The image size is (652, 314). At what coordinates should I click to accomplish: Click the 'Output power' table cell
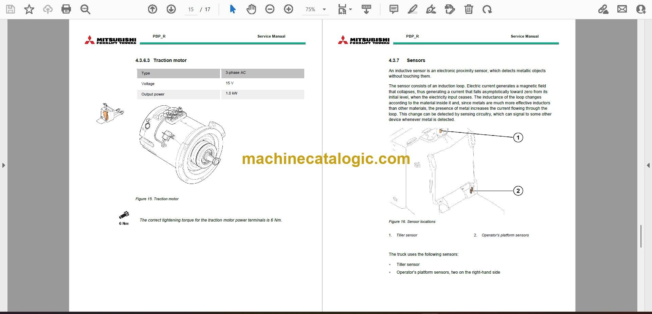click(x=179, y=94)
